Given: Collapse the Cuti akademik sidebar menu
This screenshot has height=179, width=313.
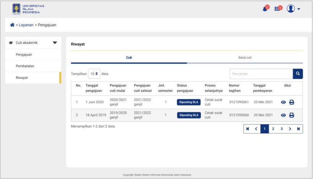Looking at the screenshot, I should [55, 43].
